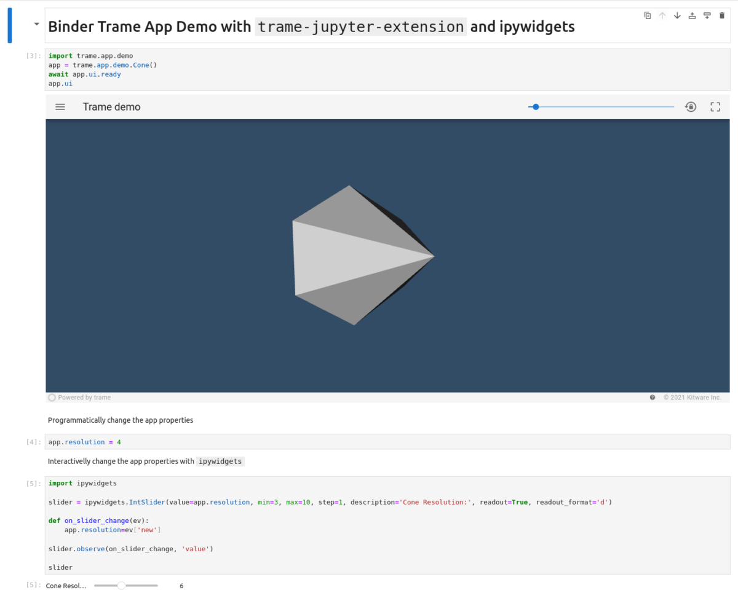Click into the import trame.app.demo code cell
The height and width of the screenshot is (601, 738).
pyautogui.click(x=387, y=69)
